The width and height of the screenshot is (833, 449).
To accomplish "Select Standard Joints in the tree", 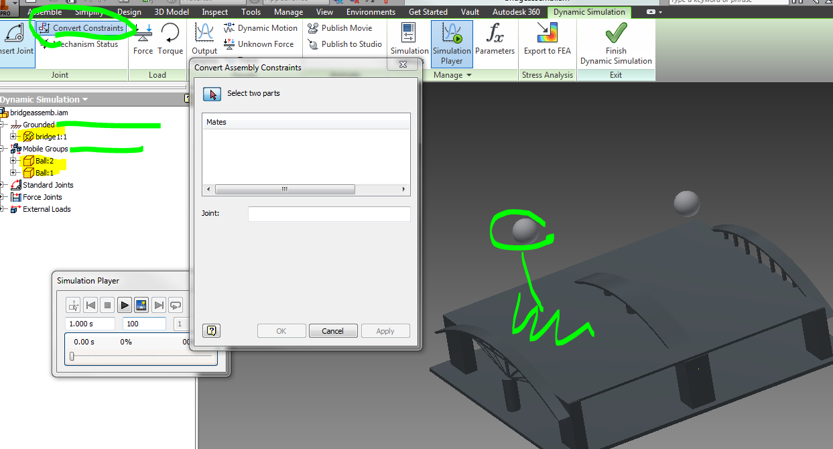I will [48, 185].
